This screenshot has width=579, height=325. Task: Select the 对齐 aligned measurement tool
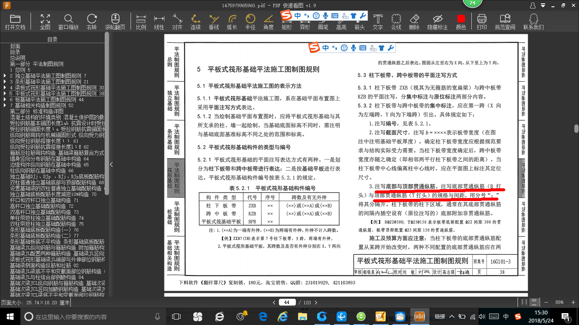click(x=177, y=22)
